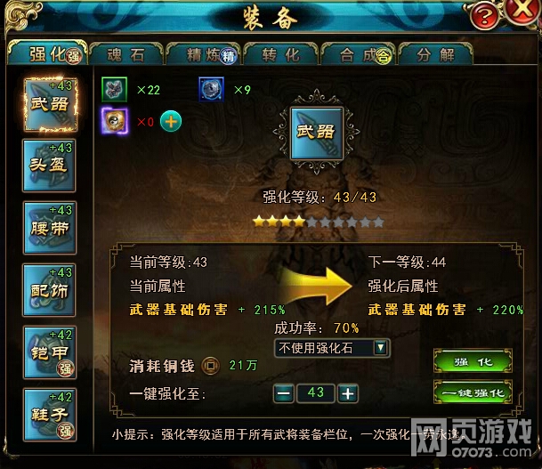Switch to the 分解 decompose tab
Image resolution: width=542 pixels, height=469 pixels.
[435, 54]
